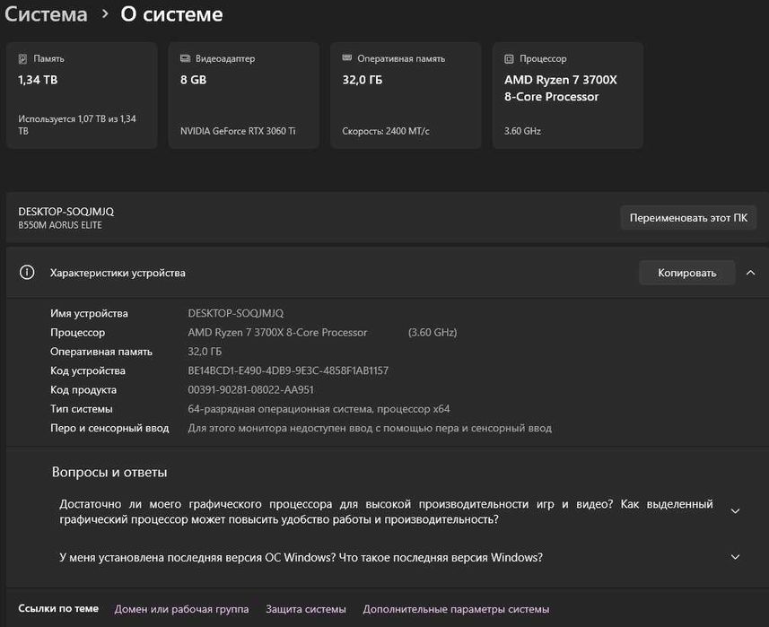Rename PC with Переименовать этот ПК button
The width and height of the screenshot is (769, 627).
[x=688, y=218]
